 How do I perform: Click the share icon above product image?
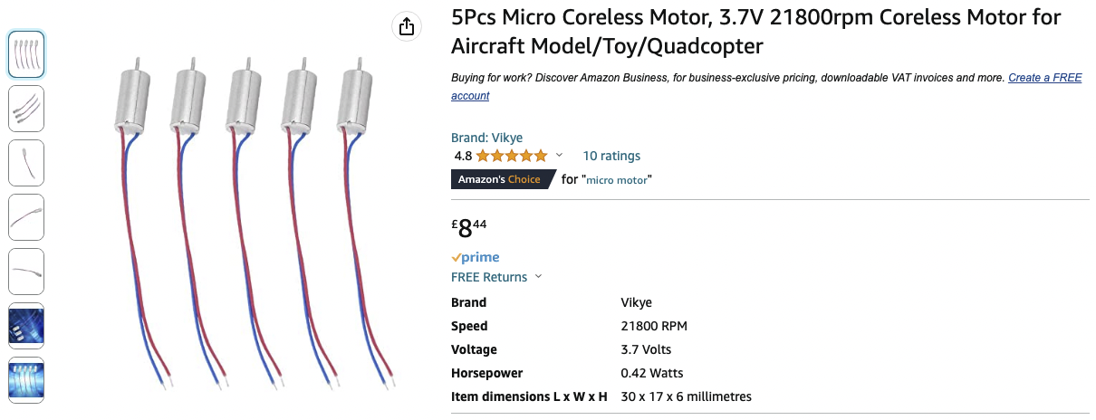pos(407,26)
